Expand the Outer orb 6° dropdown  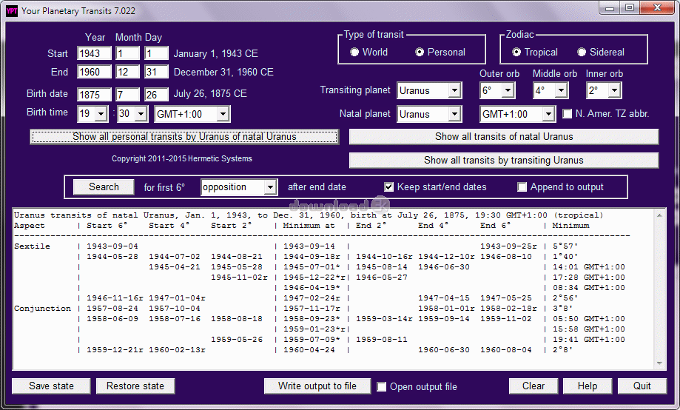point(508,90)
